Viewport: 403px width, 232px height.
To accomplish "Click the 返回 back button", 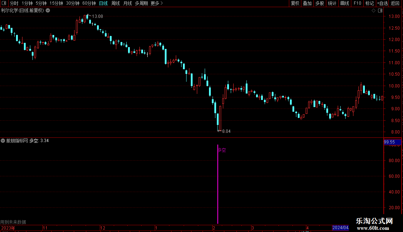I will [x=395, y=3].
